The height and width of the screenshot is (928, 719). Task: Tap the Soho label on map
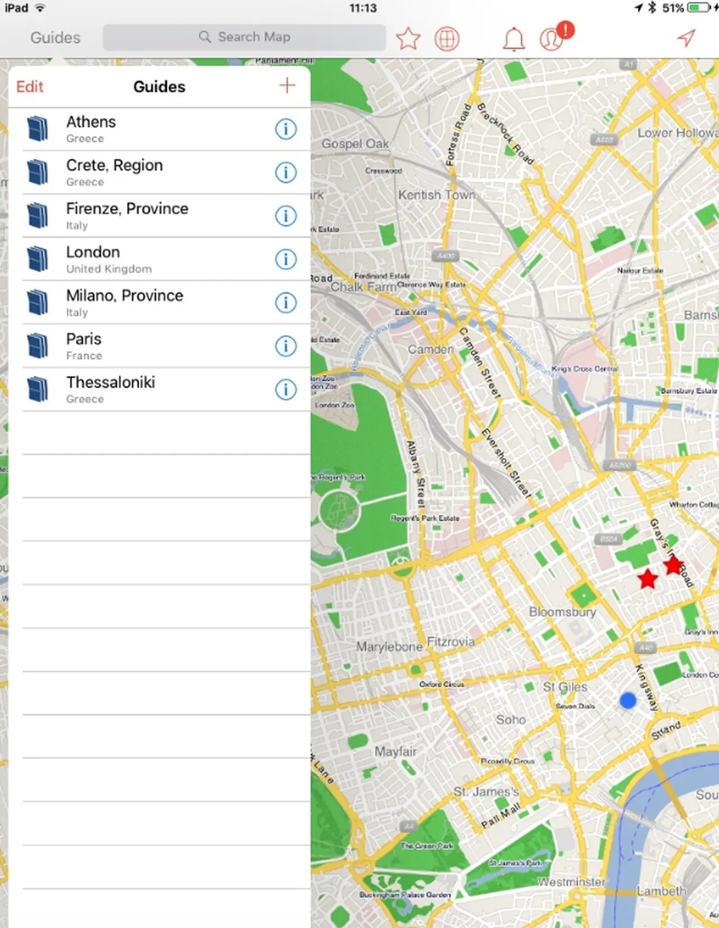click(x=511, y=720)
